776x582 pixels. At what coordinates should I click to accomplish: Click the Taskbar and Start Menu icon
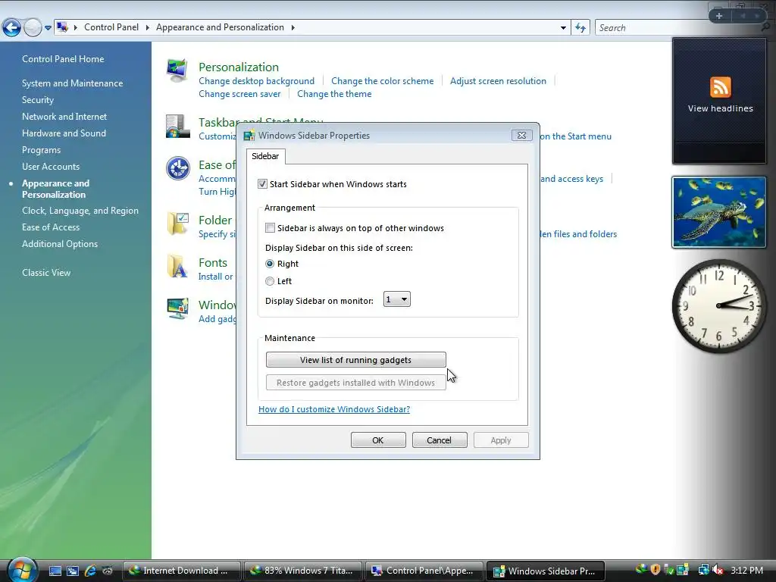click(177, 127)
